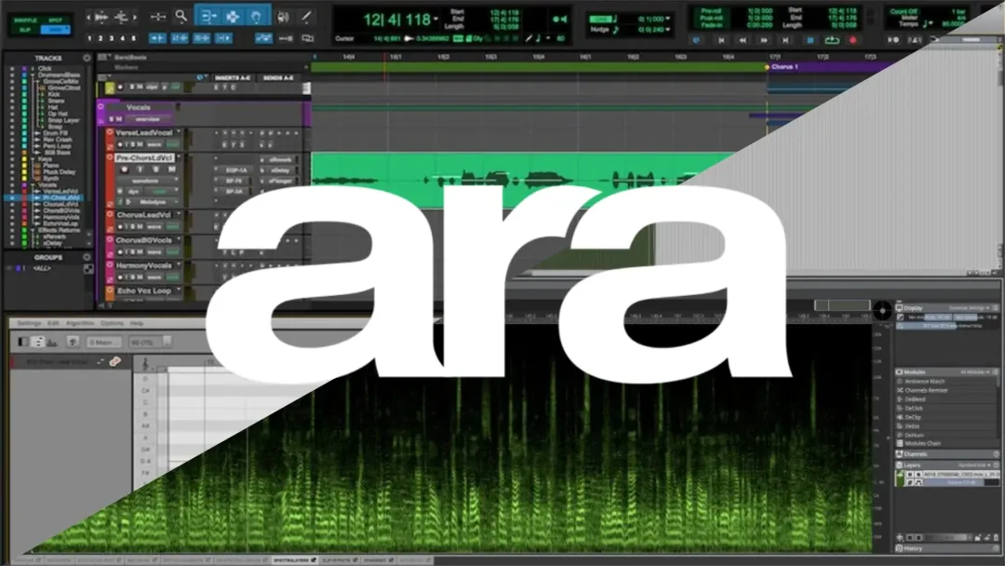The image size is (1005, 566).
Task: Toggle the blue Grid edit mode
Action: coord(56,30)
